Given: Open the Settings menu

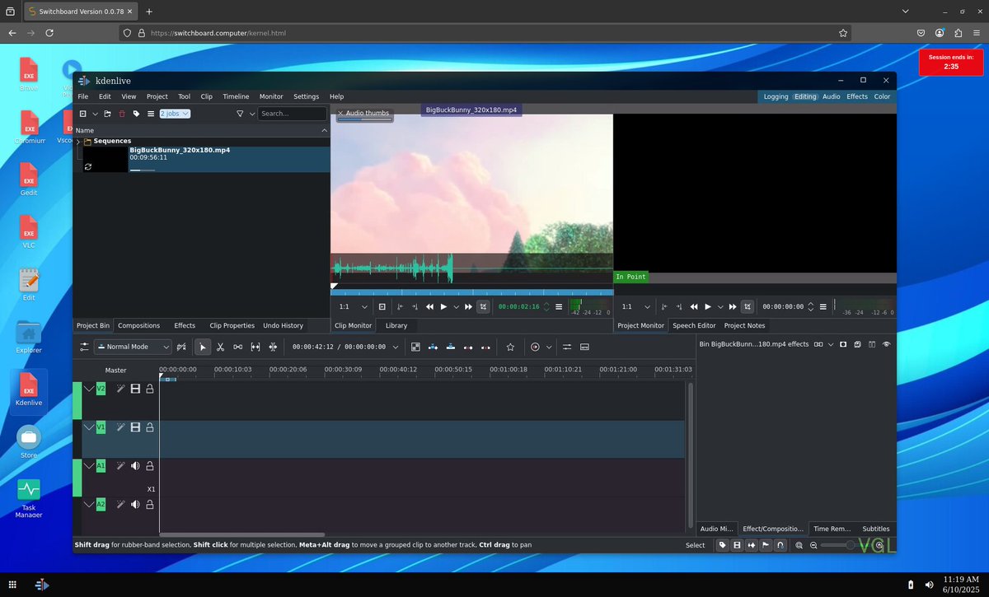Looking at the screenshot, I should click(x=306, y=96).
